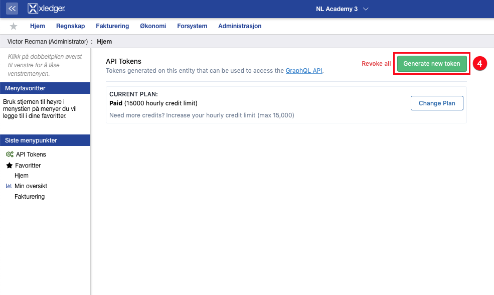Click the API Tokens gear icon
This screenshot has height=295, width=494.
click(10, 155)
